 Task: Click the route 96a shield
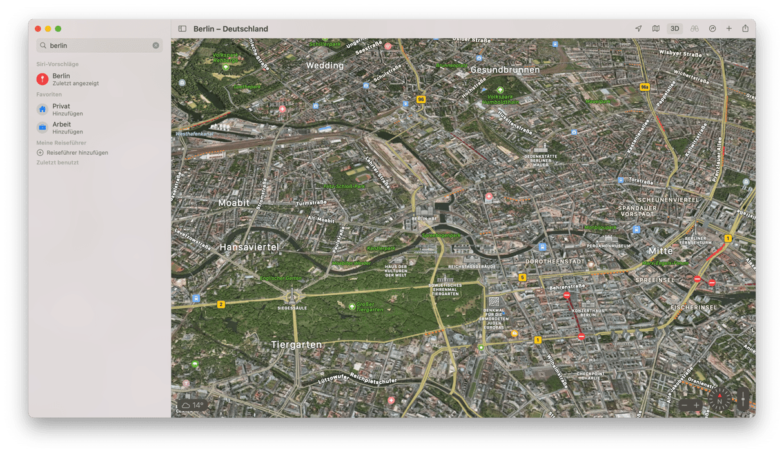click(644, 86)
